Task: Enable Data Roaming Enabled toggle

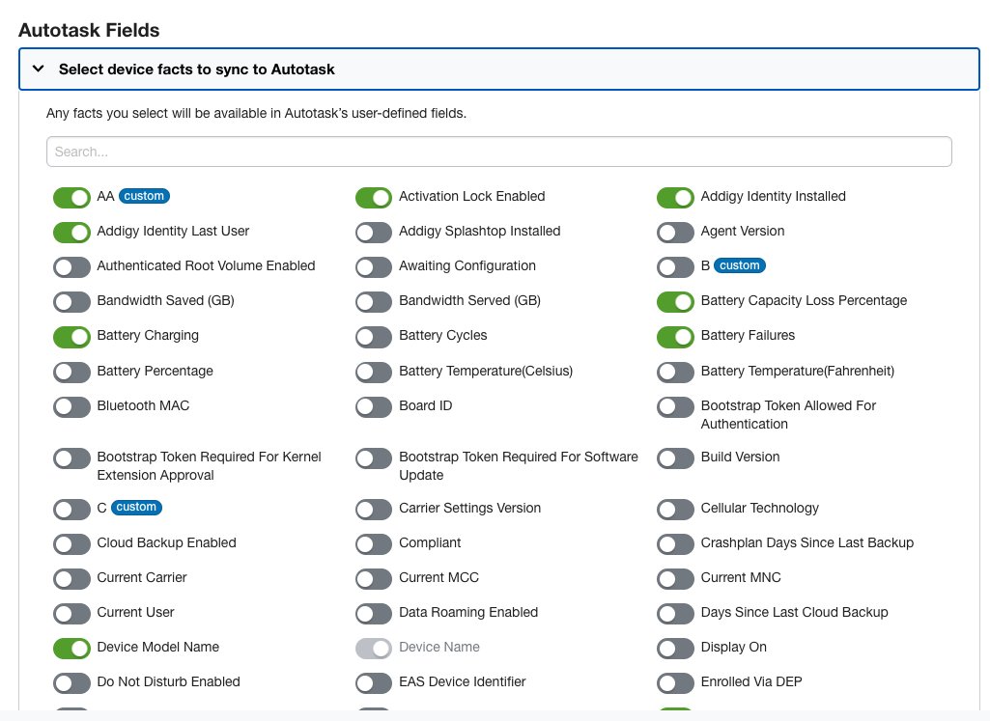Action: (x=374, y=613)
